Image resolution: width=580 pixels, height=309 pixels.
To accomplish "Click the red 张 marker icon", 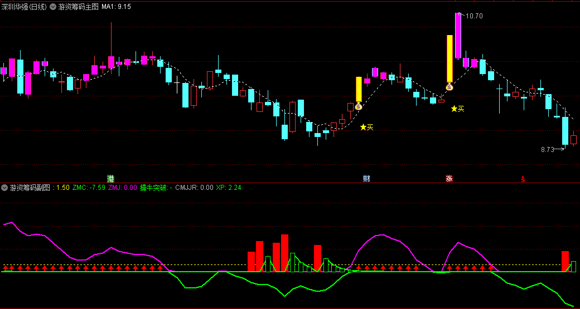I will (x=449, y=179).
